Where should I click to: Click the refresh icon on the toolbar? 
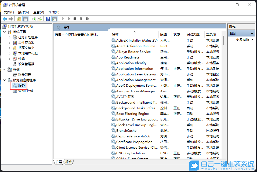(33, 19)
